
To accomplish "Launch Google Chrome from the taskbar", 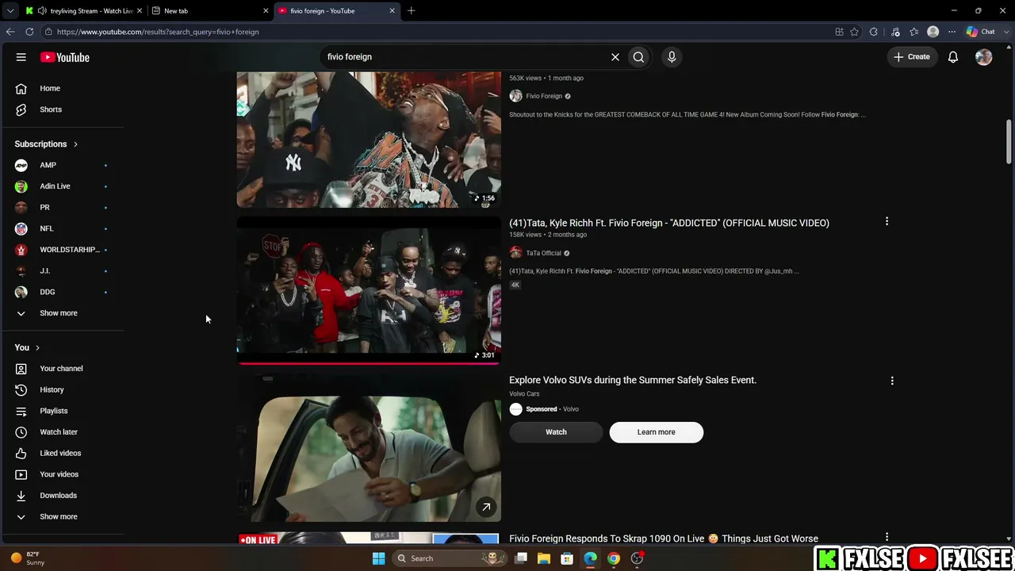I will point(614,558).
